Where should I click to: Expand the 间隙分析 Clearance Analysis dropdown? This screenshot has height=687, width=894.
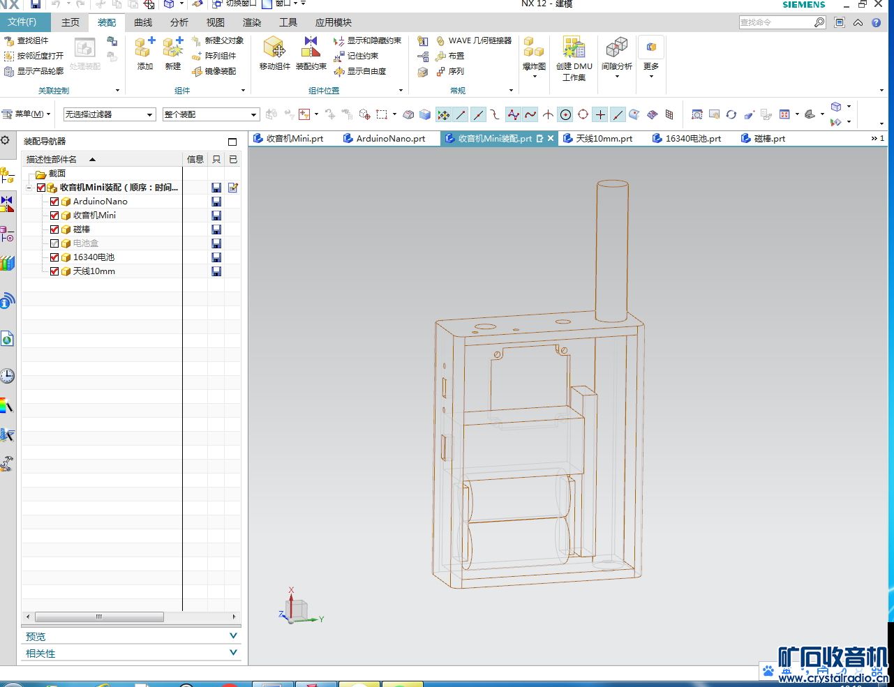pyautogui.click(x=617, y=76)
